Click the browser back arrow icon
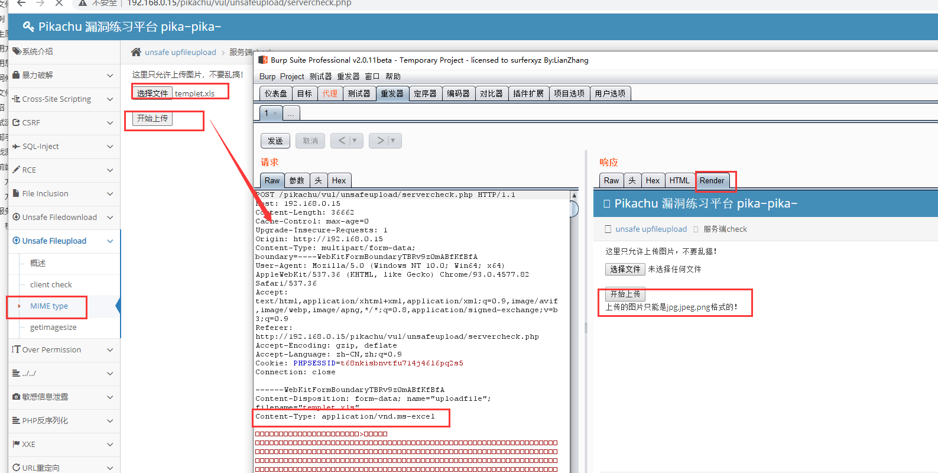 pos(21,3)
